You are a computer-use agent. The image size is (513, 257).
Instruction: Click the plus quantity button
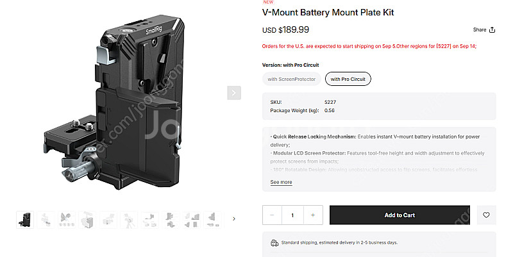click(x=313, y=215)
